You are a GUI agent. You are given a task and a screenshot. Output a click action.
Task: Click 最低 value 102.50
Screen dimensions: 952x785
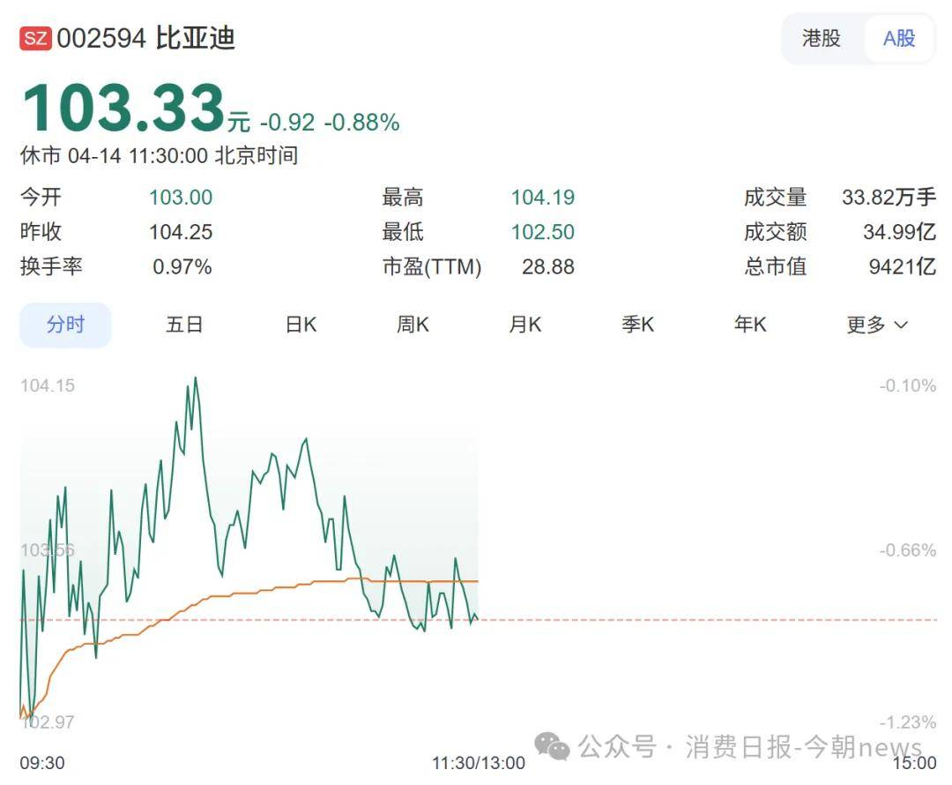point(543,232)
